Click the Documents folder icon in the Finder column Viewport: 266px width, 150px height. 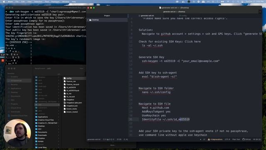tap(36, 132)
